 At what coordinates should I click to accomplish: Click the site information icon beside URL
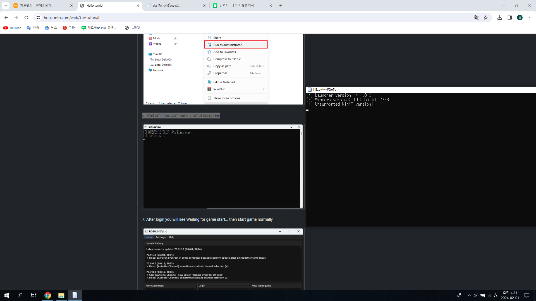(38, 18)
